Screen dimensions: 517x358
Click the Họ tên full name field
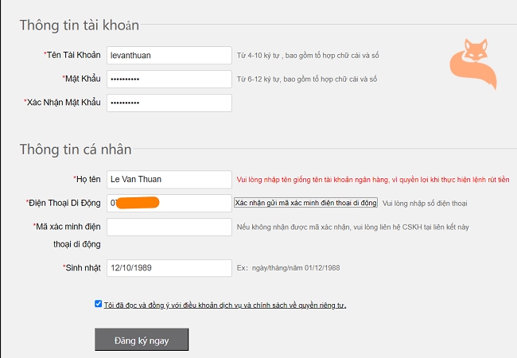(x=169, y=179)
